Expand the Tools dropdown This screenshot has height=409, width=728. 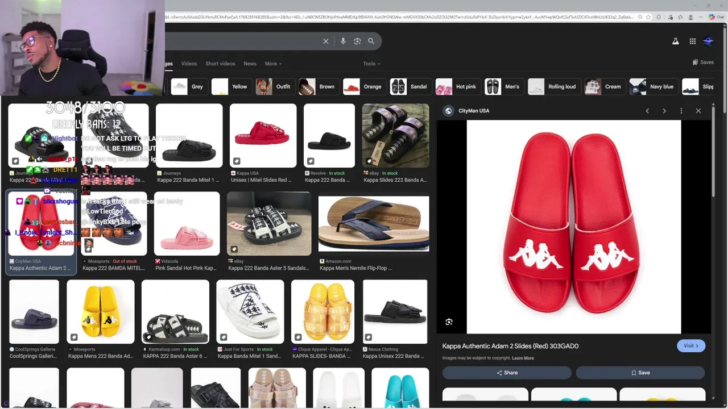pyautogui.click(x=371, y=64)
